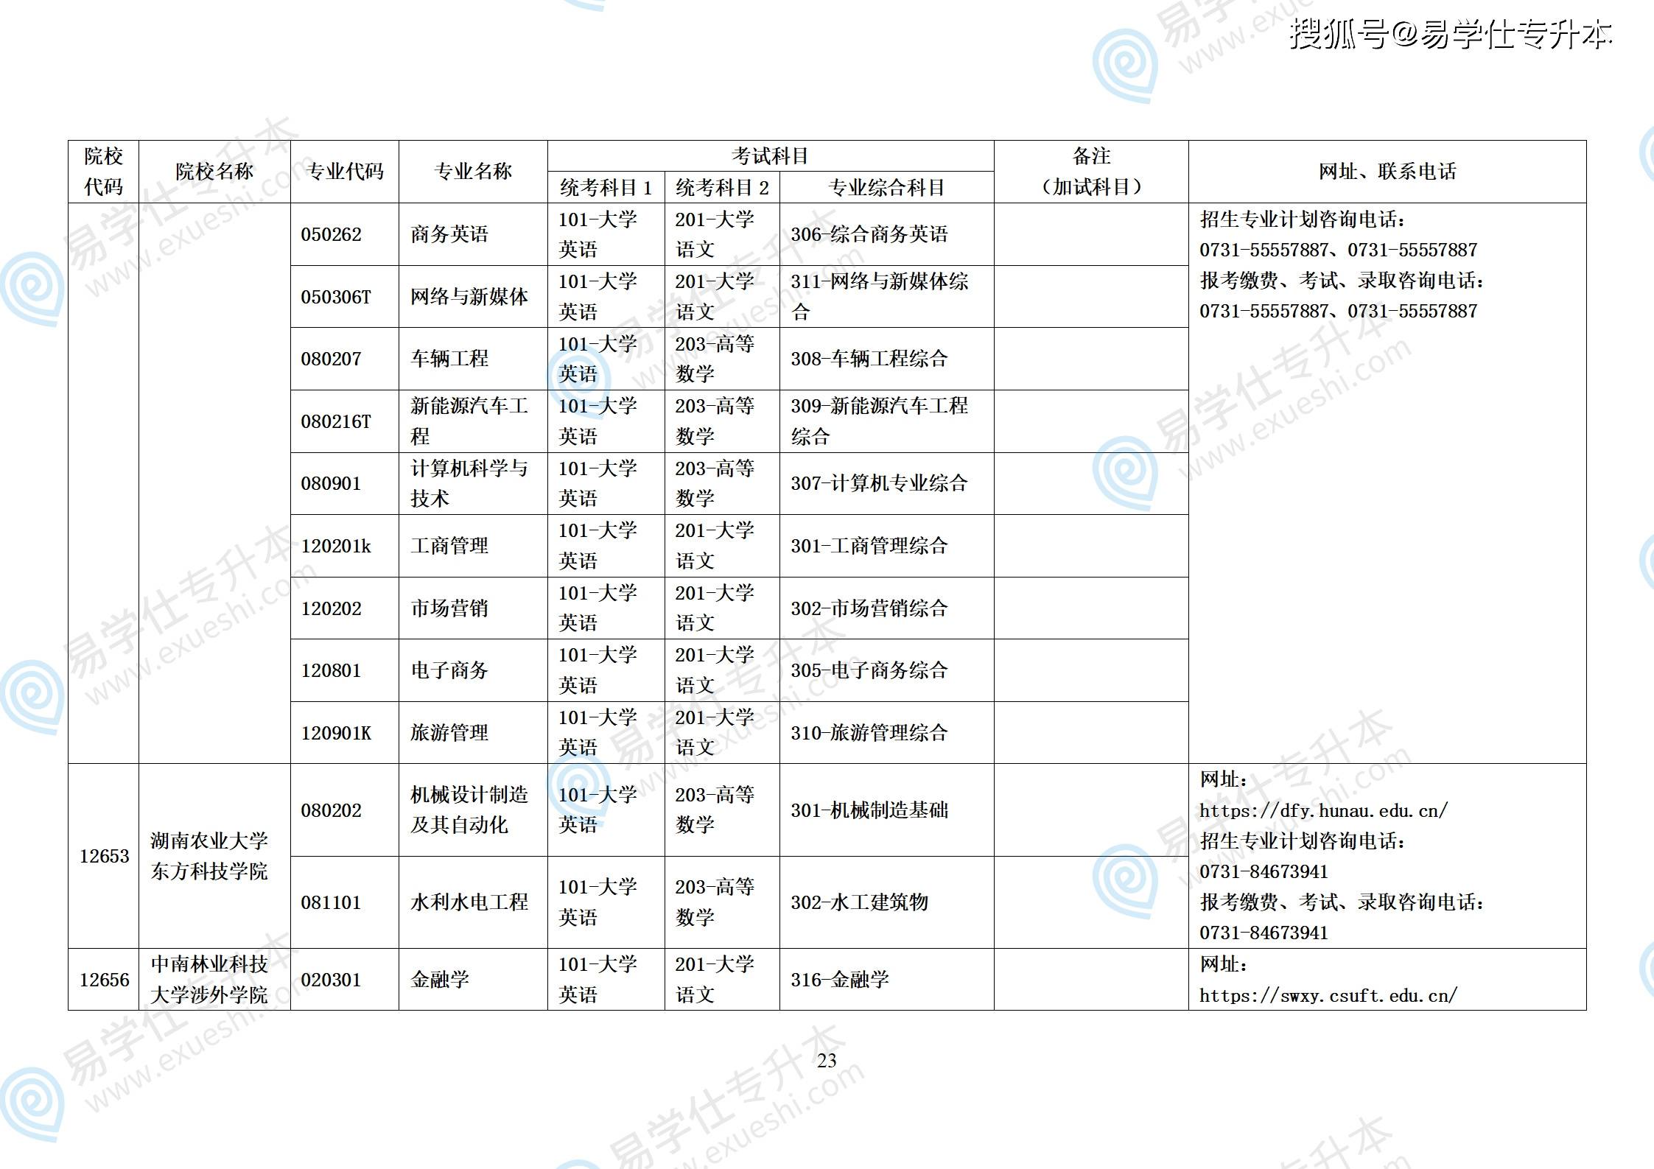Click the 旅游管理 major cell
The height and width of the screenshot is (1169, 1654).
click(x=473, y=733)
